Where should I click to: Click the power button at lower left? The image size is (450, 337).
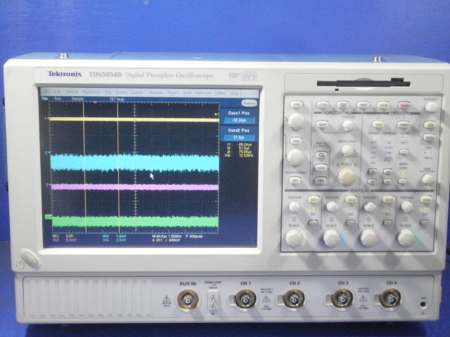point(30,258)
